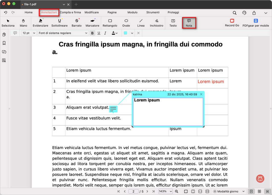272x195 pixels.
Task: Switch to the Modificare tab
Action: [91, 12]
